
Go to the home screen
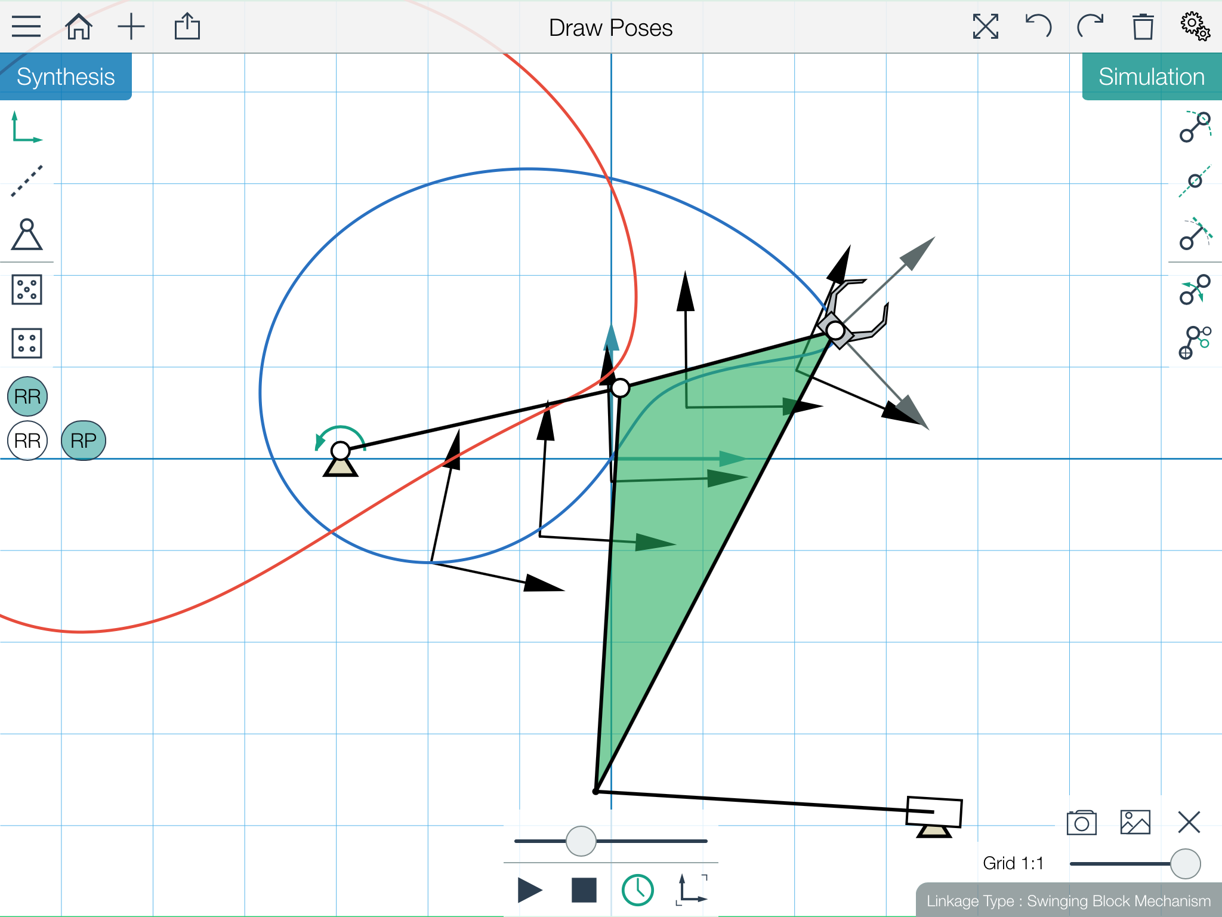click(x=79, y=27)
